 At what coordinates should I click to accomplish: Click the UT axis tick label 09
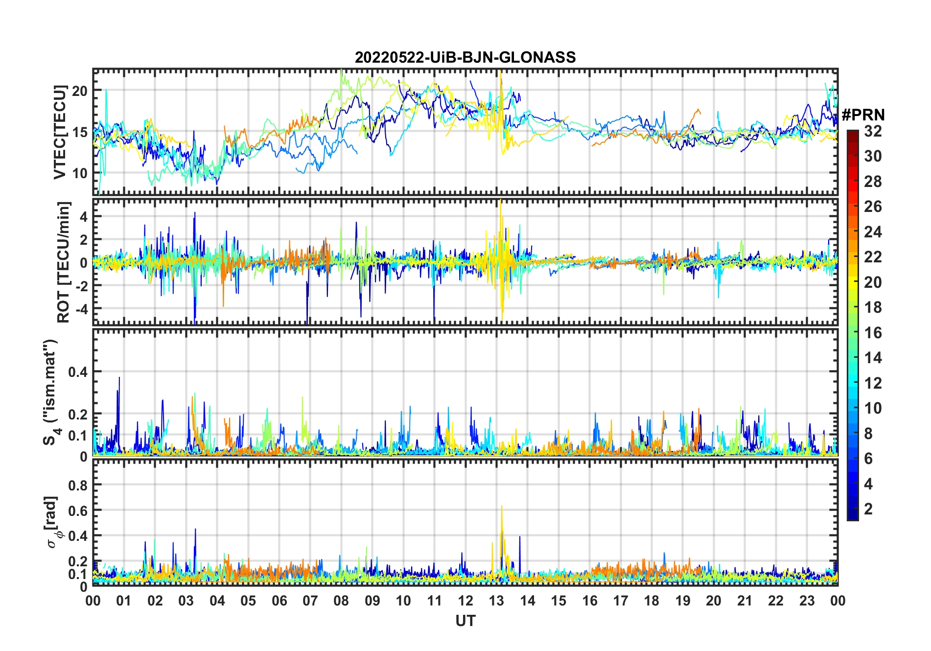point(372,601)
